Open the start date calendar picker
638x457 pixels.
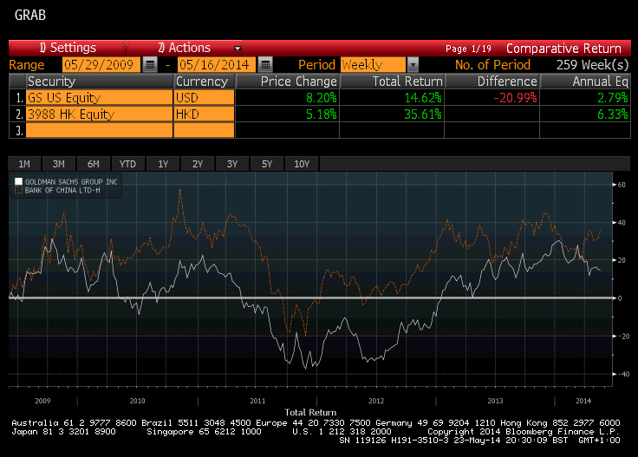(150, 65)
